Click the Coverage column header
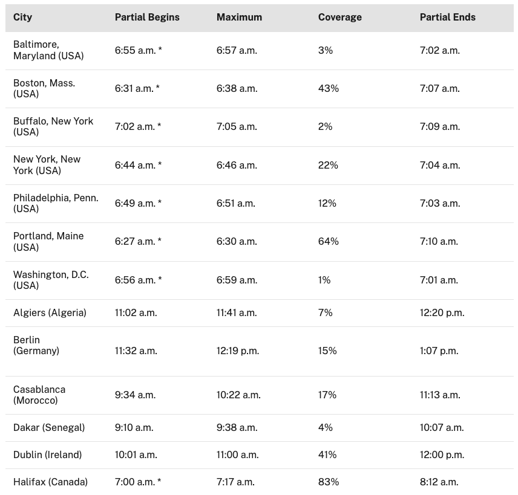Viewport: 518px width, 495px height. 339,18
